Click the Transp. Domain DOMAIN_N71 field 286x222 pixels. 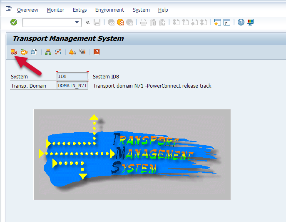tap(72, 86)
